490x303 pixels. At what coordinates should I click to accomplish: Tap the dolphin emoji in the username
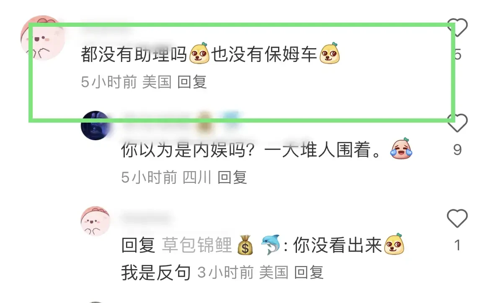point(271,245)
